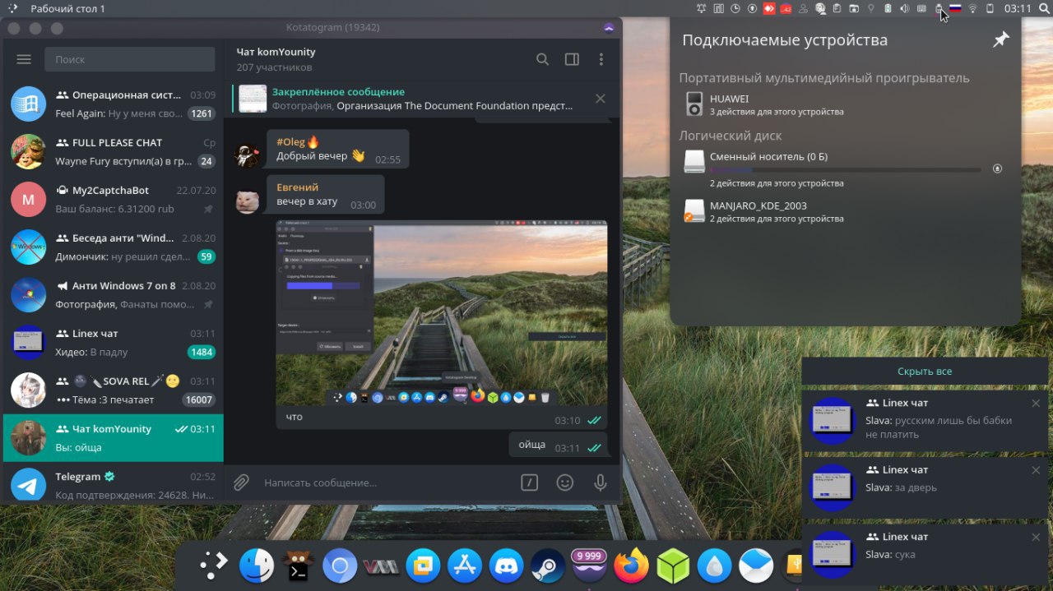Click the chat list search field

tap(130, 59)
